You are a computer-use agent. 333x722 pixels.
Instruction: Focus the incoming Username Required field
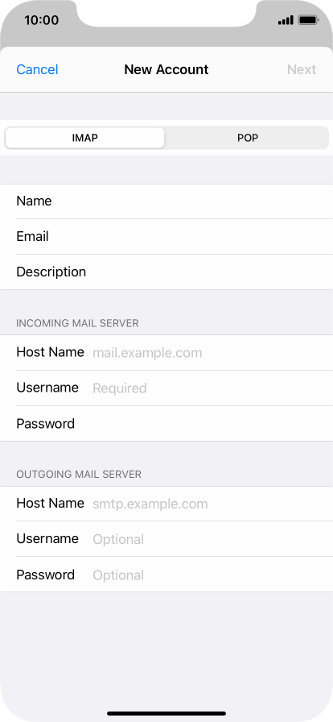166,388
